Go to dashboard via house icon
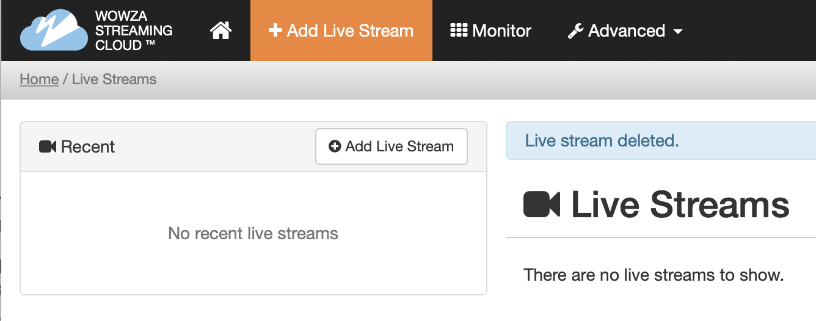The image size is (816, 321). (x=220, y=31)
